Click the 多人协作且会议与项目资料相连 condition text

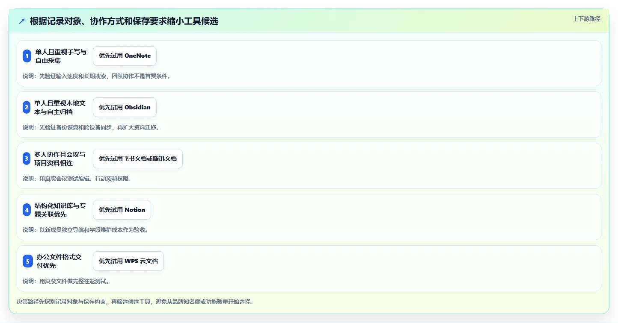pyautogui.click(x=60, y=159)
